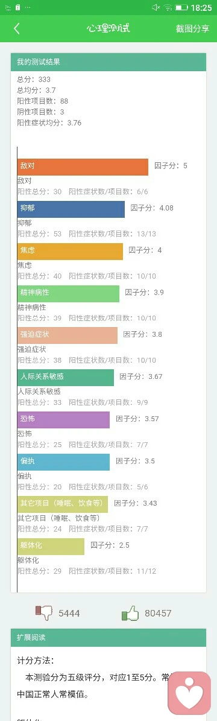Select the light blue 偏执 bar
The width and height of the screenshot is (217, 721).
(63, 462)
